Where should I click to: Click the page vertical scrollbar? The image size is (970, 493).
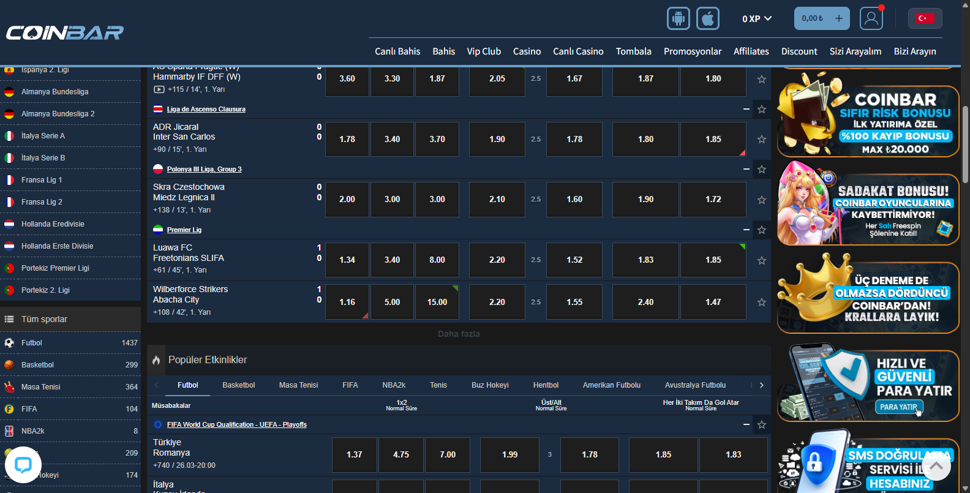[x=965, y=141]
